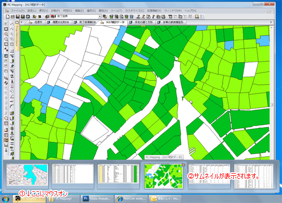Image resolution: width=282 pixels, height=203 pixels.
Task: Switch to the 住宅の建て方別 tab
Action: 141,22
